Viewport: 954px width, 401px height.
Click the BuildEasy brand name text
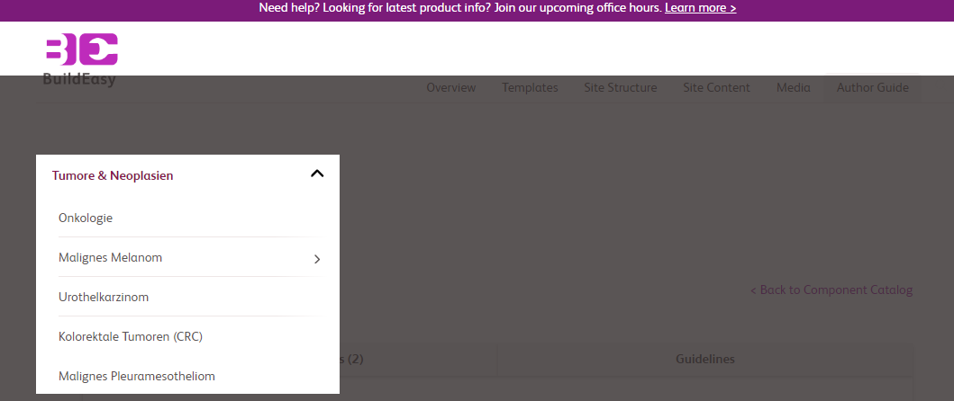(79, 80)
